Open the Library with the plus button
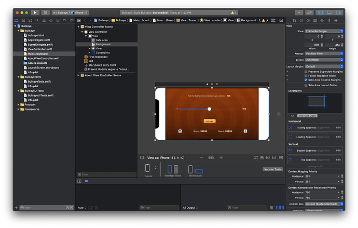Image resolution: width=358 pixels, height=228 pixels. click(299, 12)
